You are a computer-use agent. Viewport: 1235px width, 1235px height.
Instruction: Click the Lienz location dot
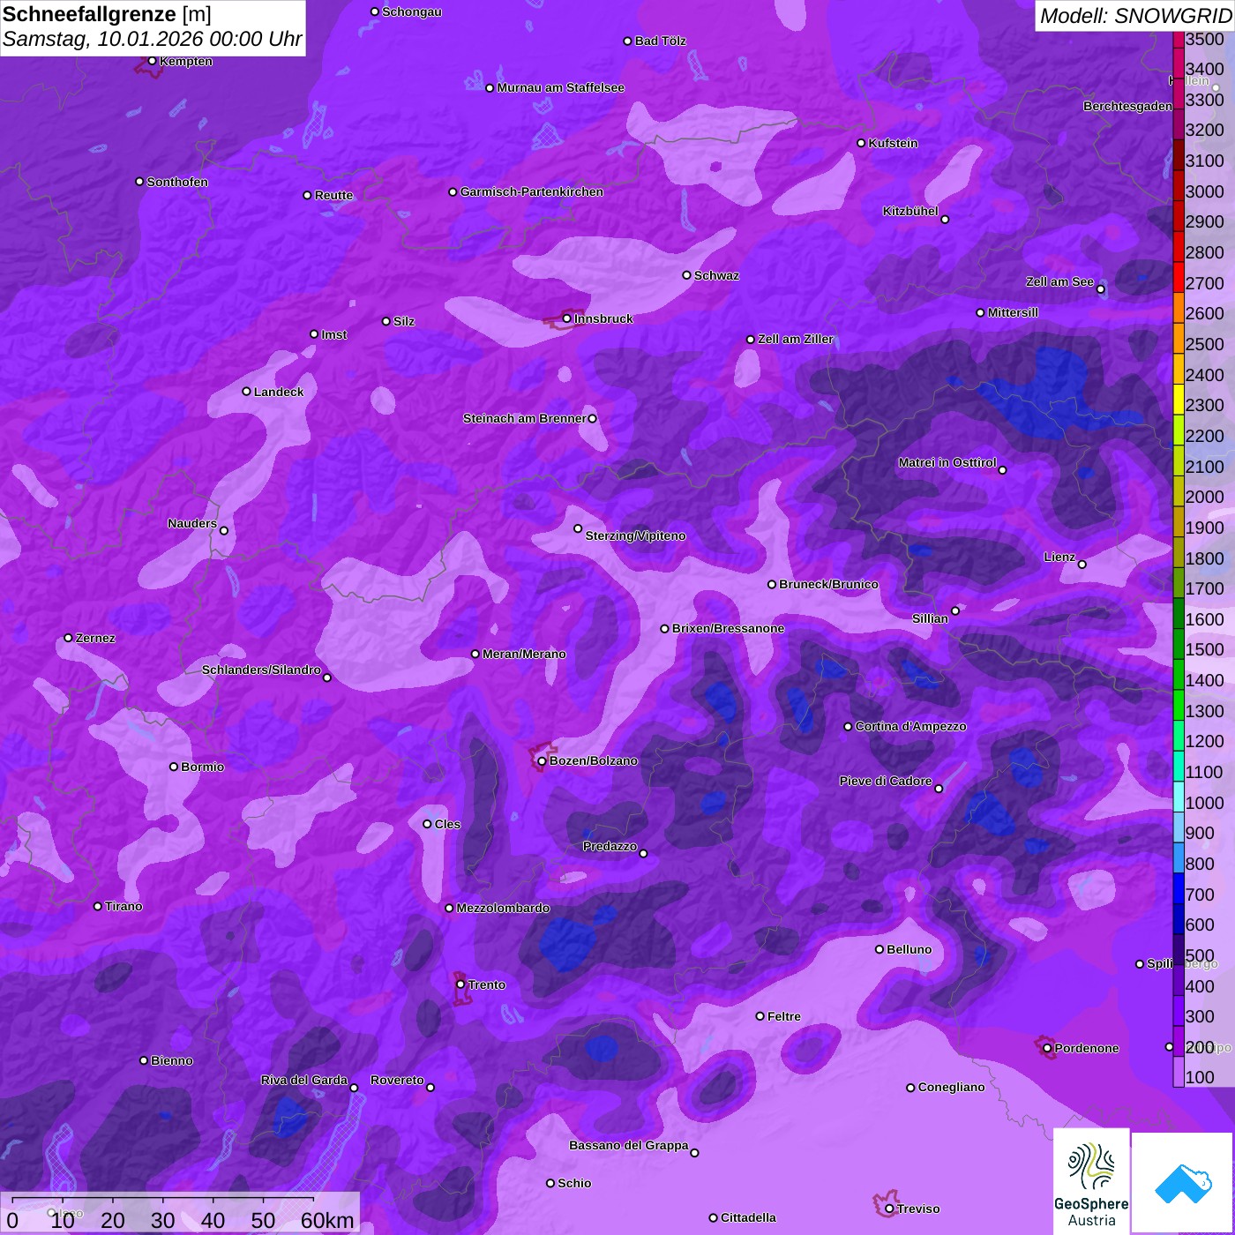(x=1082, y=565)
